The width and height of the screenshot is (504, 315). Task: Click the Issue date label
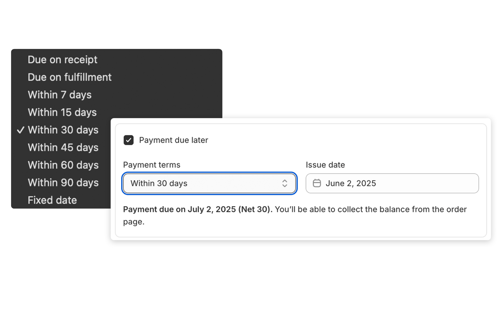(325, 165)
